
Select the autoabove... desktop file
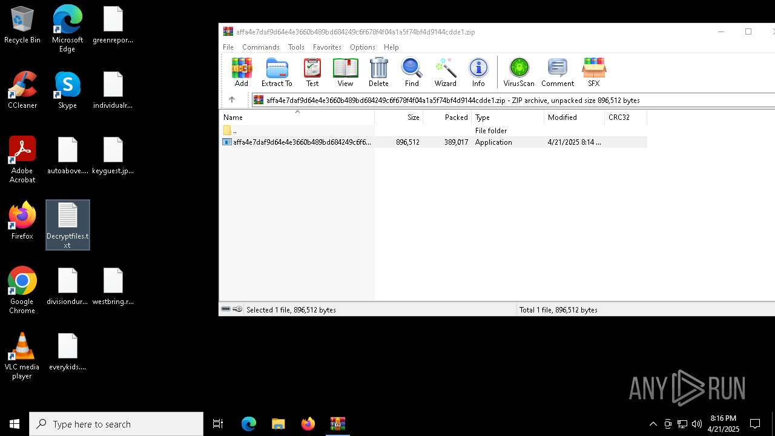click(68, 156)
